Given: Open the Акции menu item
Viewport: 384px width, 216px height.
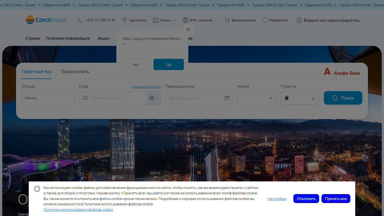Looking at the screenshot, I should click(104, 38).
